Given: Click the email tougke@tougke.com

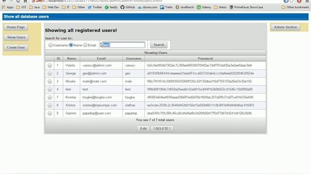Looking at the screenshot, I should pyautogui.click(x=97, y=97).
